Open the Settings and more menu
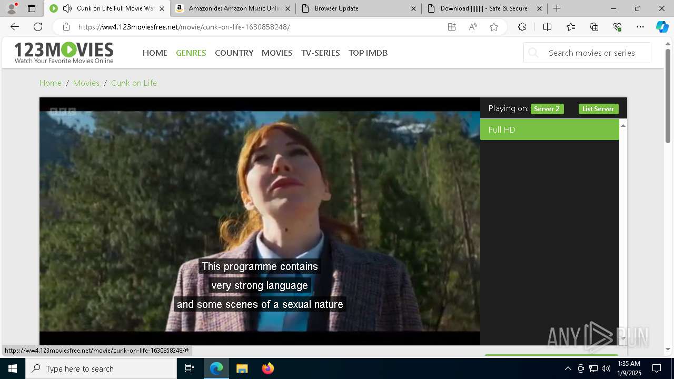Screen dimensions: 674x379 (x=640, y=27)
